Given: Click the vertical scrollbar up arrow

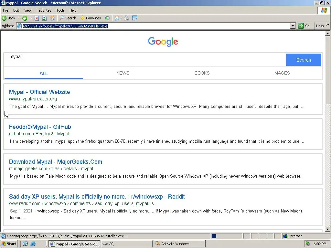Looking at the screenshot, I should click(328, 33).
